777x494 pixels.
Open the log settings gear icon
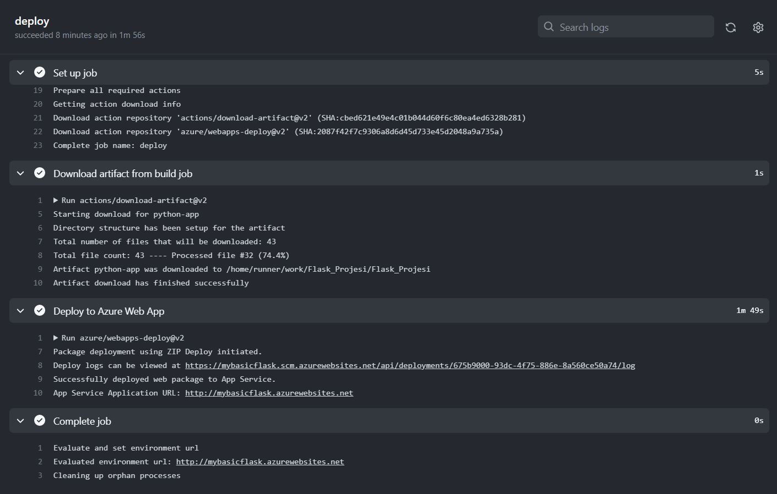pyautogui.click(x=758, y=28)
